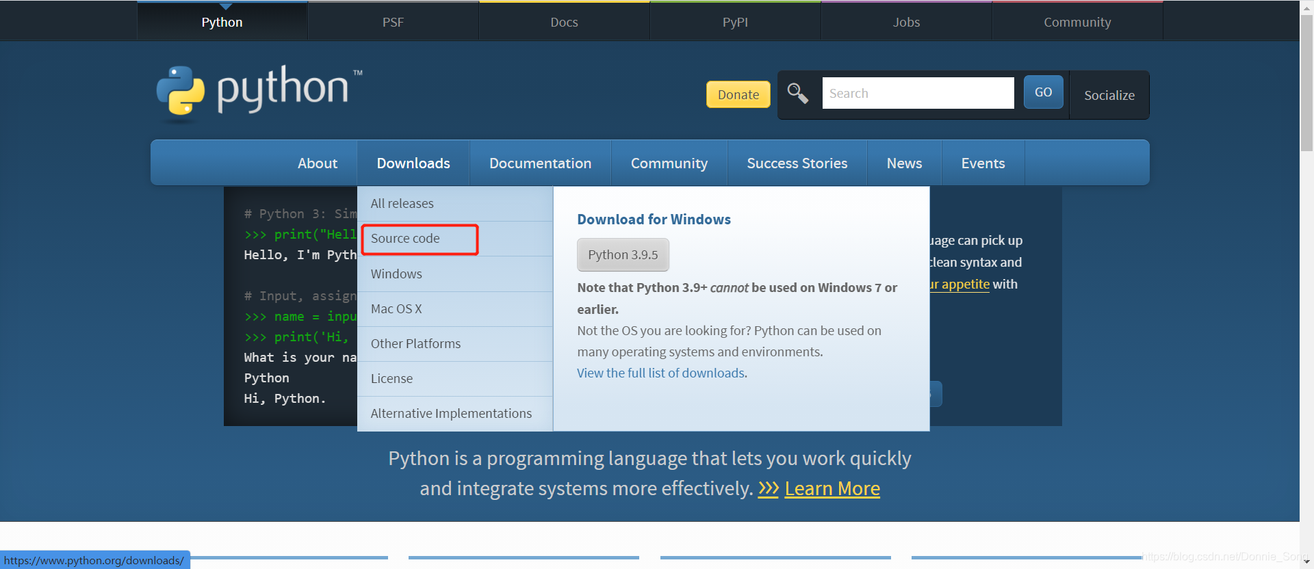Open the Python tab in top bar
The height and width of the screenshot is (569, 1314).
[x=222, y=22]
